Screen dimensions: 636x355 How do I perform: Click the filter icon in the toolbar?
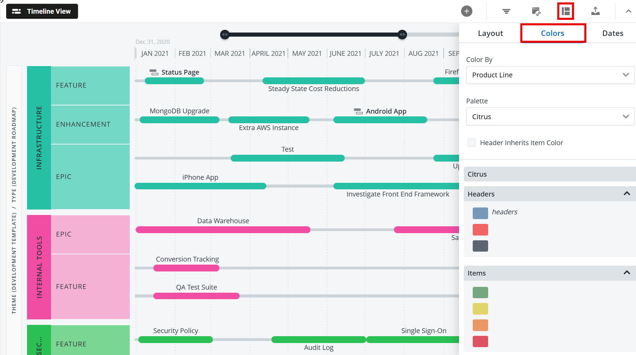[x=506, y=11]
